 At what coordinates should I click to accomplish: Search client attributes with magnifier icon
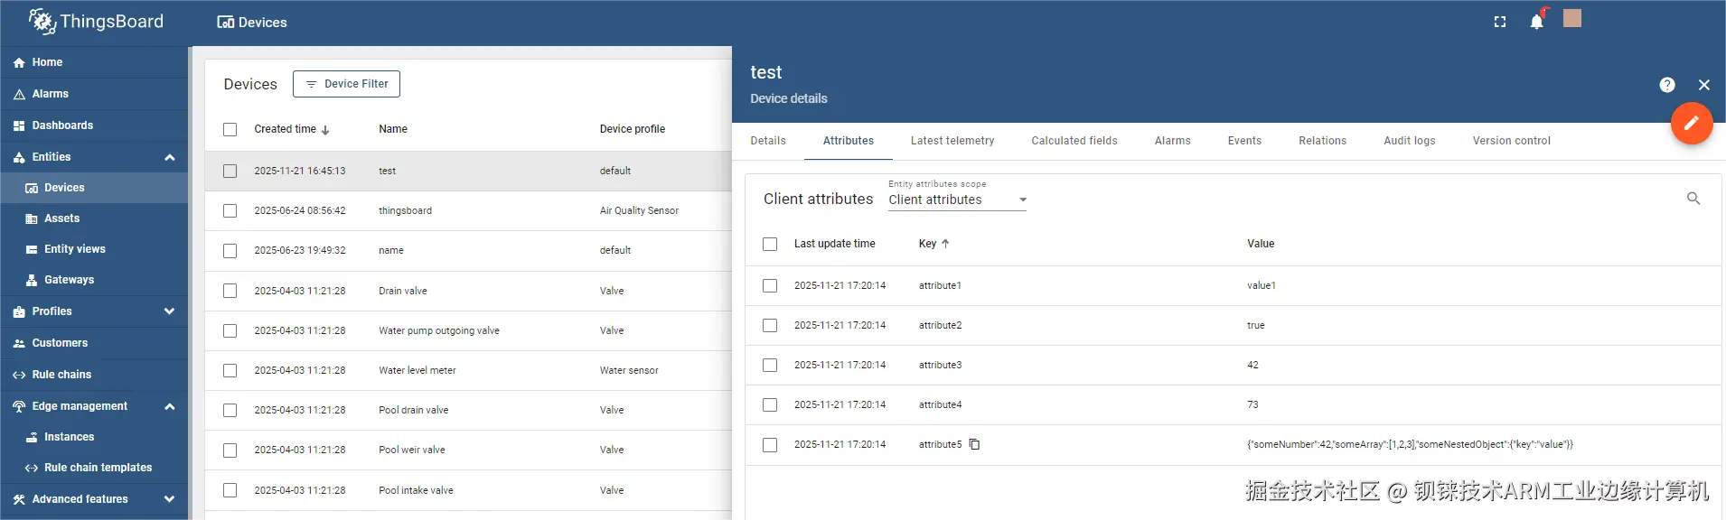[1693, 199]
